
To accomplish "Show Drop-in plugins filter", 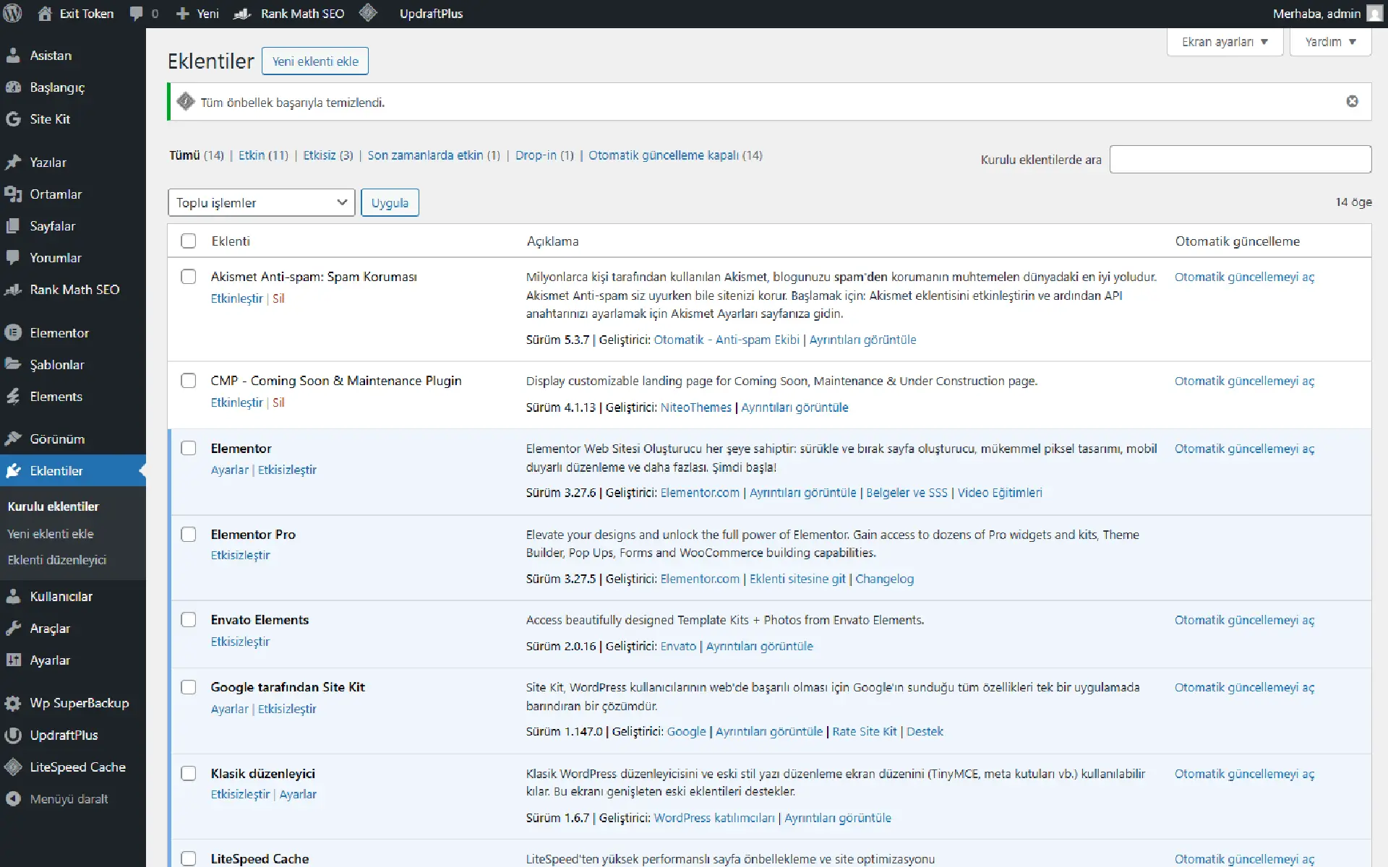I will click(536, 155).
